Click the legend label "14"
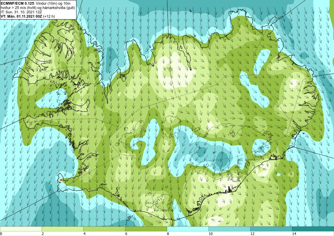The image size is (334, 236). click(x=294, y=234)
